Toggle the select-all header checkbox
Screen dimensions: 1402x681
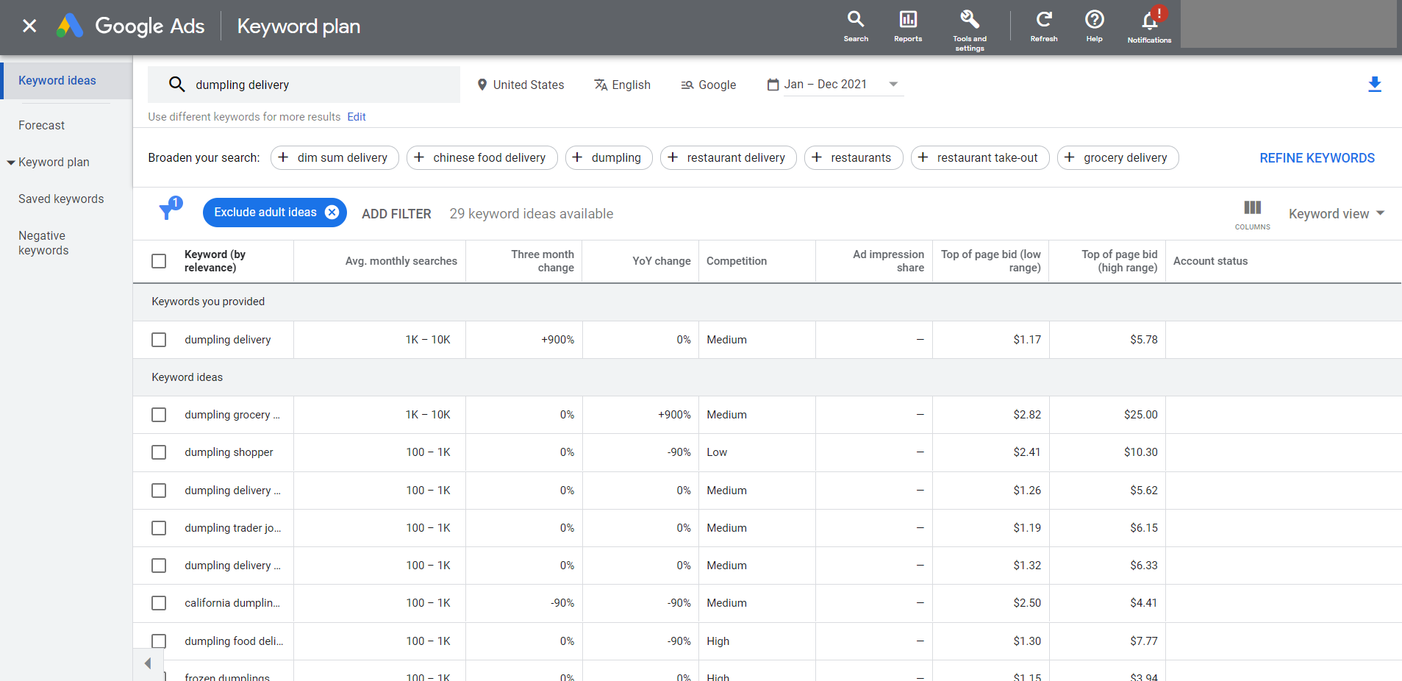click(159, 261)
